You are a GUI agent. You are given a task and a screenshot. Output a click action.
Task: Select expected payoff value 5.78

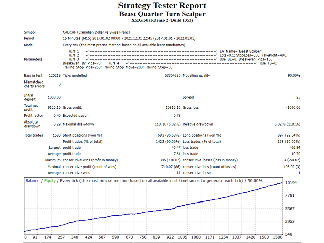point(177,116)
